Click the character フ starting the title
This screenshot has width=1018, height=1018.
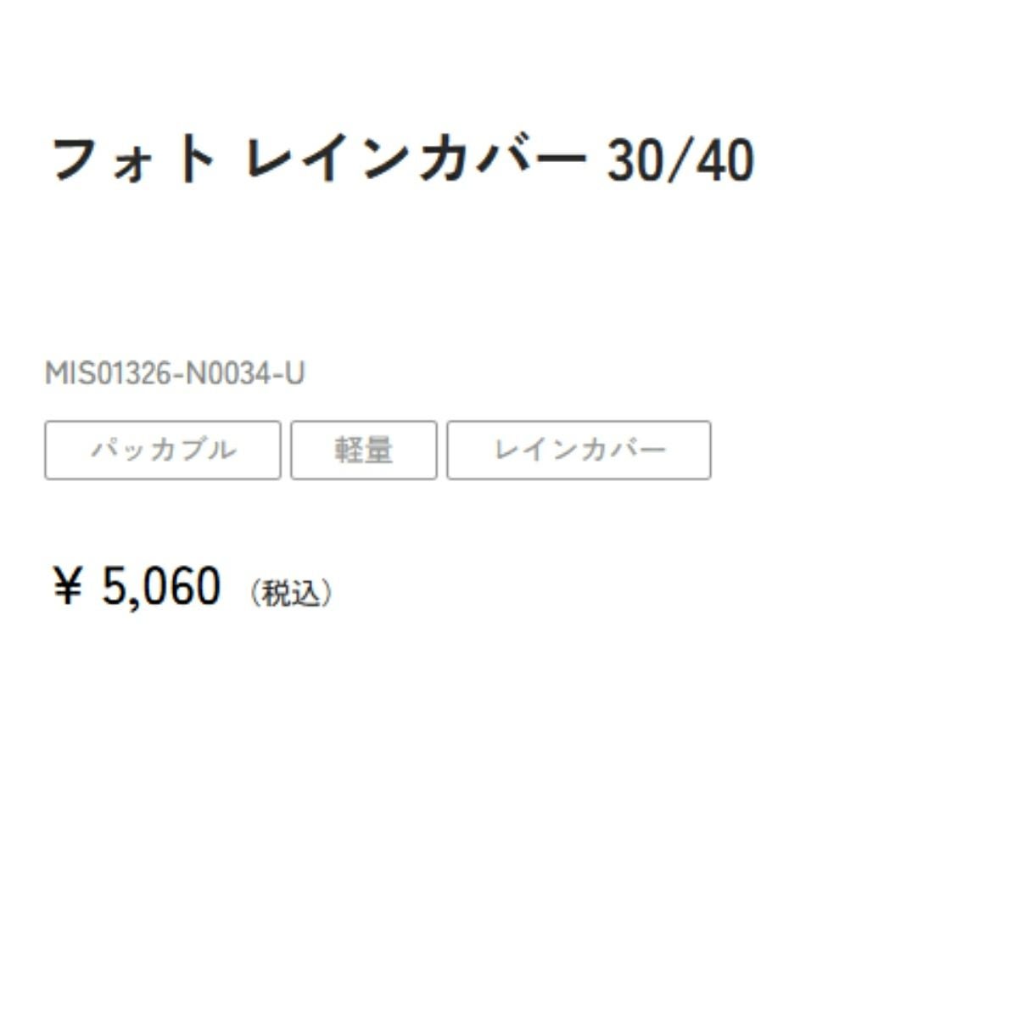point(74,161)
